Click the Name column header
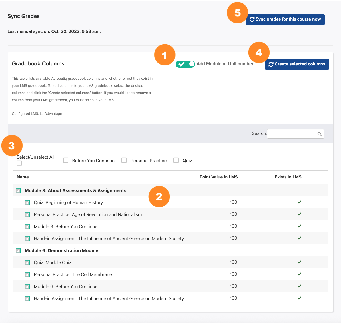341x323 pixels. coord(23,177)
